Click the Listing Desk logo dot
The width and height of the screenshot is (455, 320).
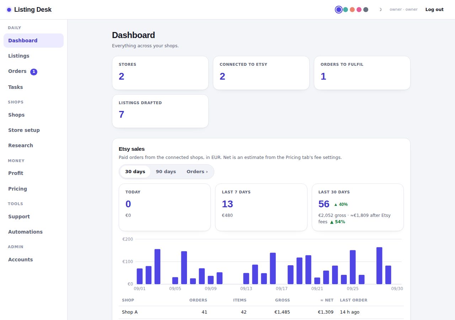pos(9,10)
